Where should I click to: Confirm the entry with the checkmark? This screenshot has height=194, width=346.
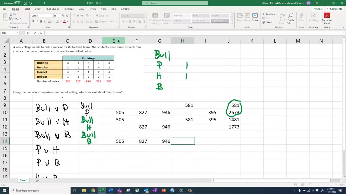tap(35, 33)
